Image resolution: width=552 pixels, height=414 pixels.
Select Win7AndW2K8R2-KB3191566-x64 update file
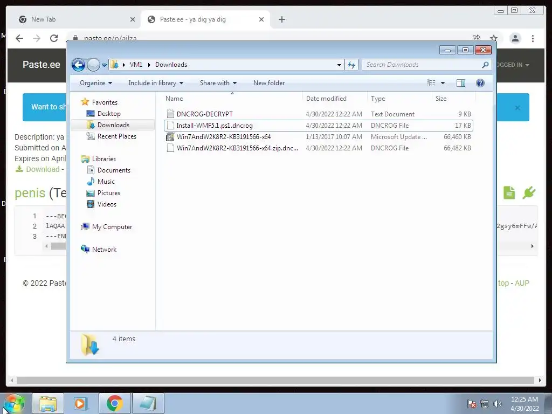pos(318,136)
